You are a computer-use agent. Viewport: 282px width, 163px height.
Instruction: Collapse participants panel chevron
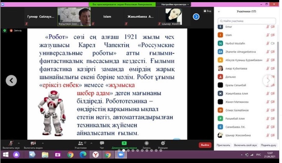click(219, 11)
